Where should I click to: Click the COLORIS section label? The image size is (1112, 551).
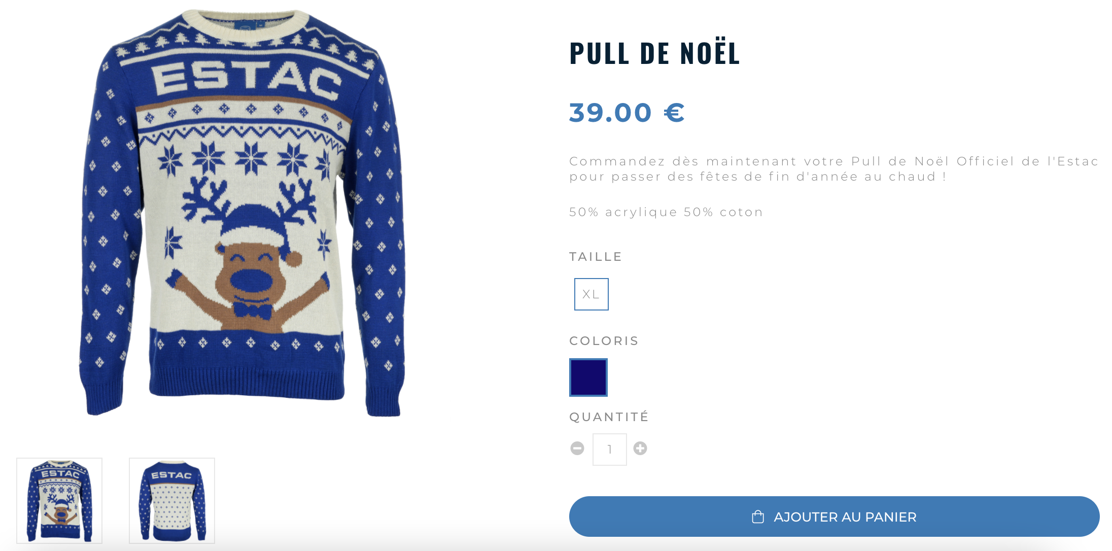tap(604, 341)
